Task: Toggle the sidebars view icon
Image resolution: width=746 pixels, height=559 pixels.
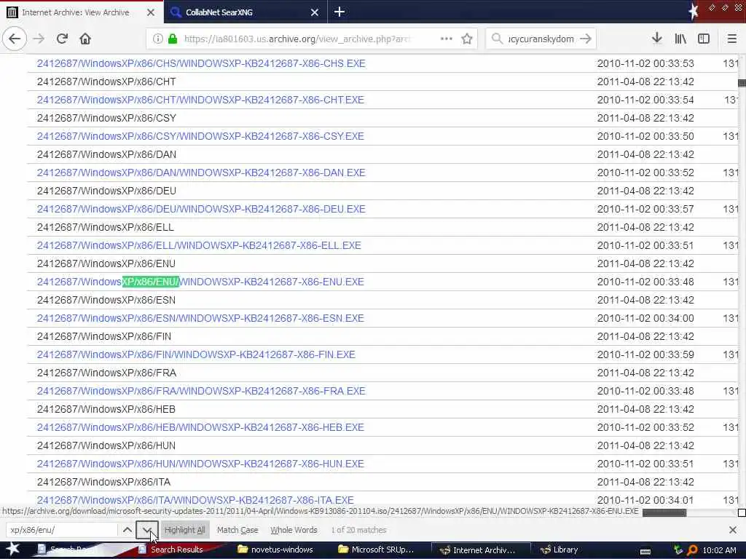Action: (704, 39)
